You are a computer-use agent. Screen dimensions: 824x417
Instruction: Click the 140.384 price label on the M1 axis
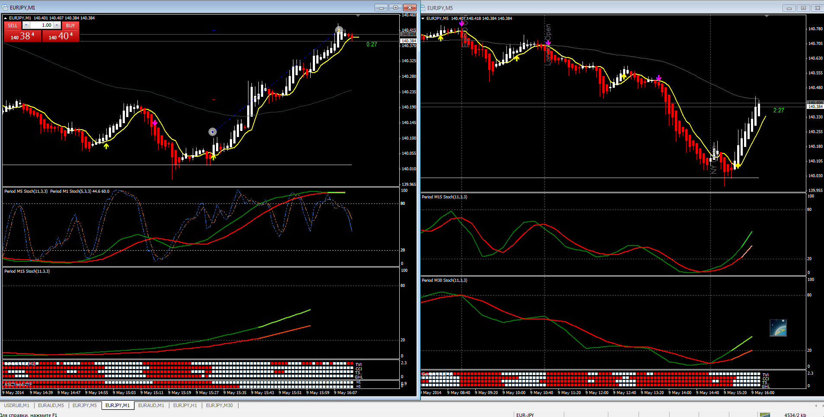409,41
